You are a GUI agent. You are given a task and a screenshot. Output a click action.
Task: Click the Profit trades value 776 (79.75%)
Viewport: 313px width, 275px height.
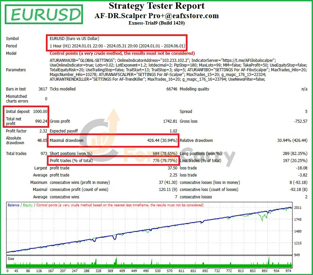(x=165, y=161)
